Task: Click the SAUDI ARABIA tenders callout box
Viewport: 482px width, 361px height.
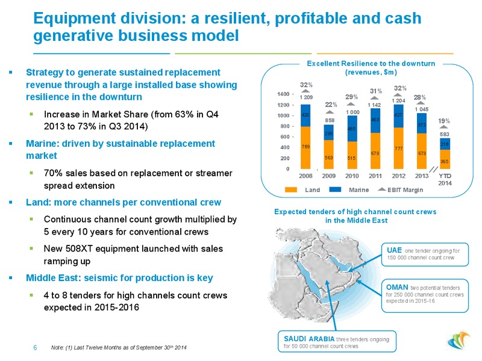Action: (337, 341)
